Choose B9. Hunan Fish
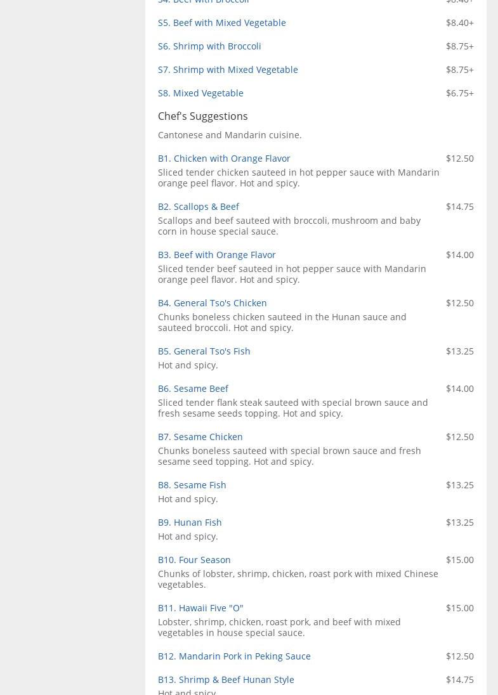498x695 pixels. pos(190,523)
